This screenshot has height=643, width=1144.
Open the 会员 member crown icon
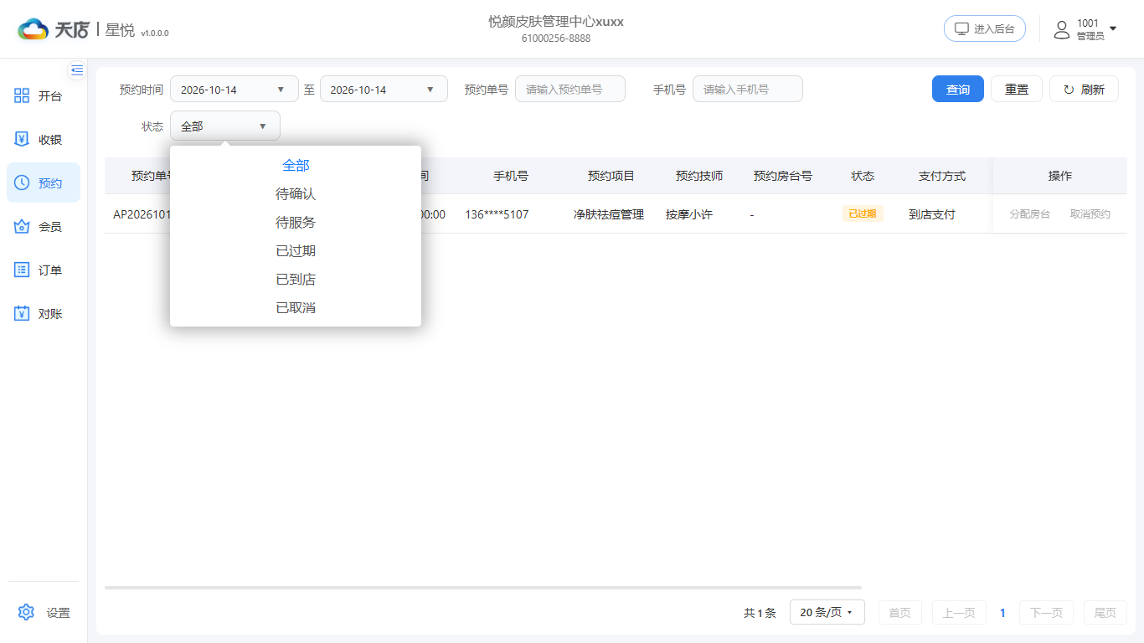pyautogui.click(x=23, y=227)
